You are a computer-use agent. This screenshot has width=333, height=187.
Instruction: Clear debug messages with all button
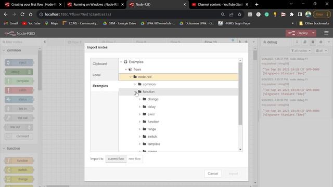click(x=322, y=51)
